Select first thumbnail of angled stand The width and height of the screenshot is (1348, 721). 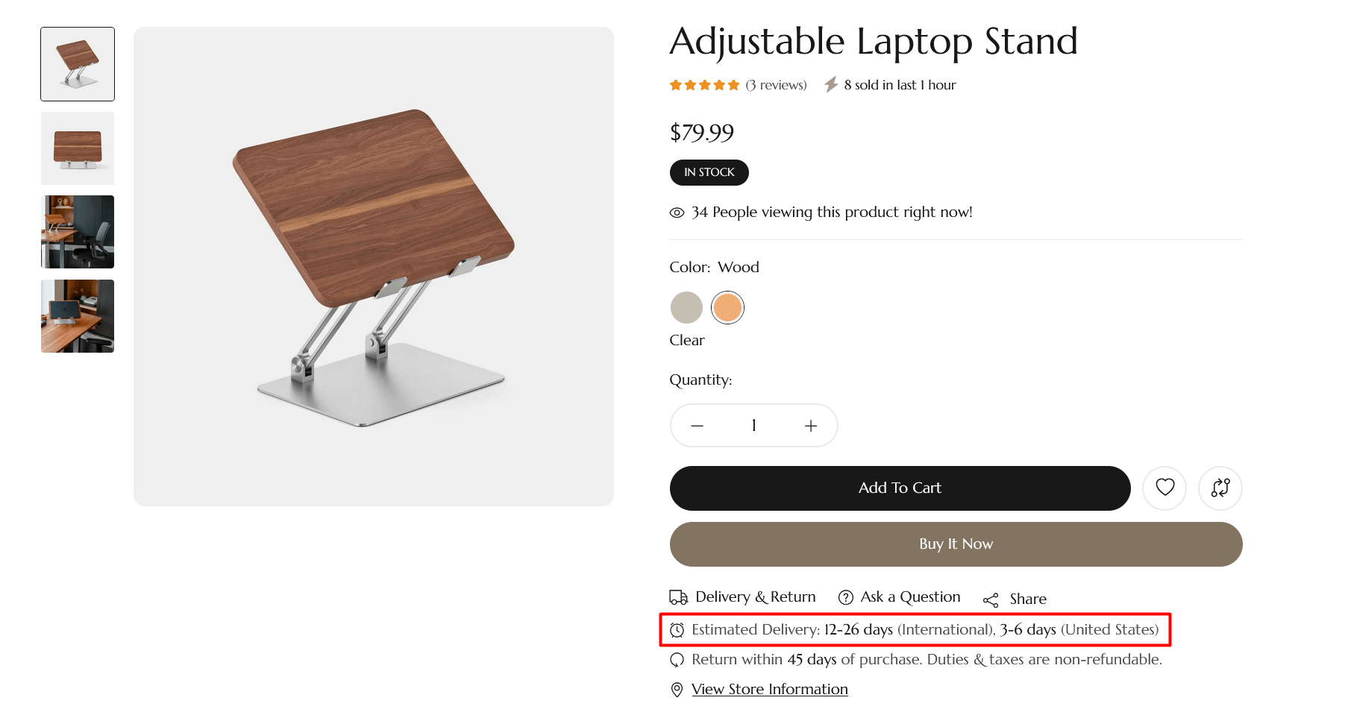click(78, 64)
